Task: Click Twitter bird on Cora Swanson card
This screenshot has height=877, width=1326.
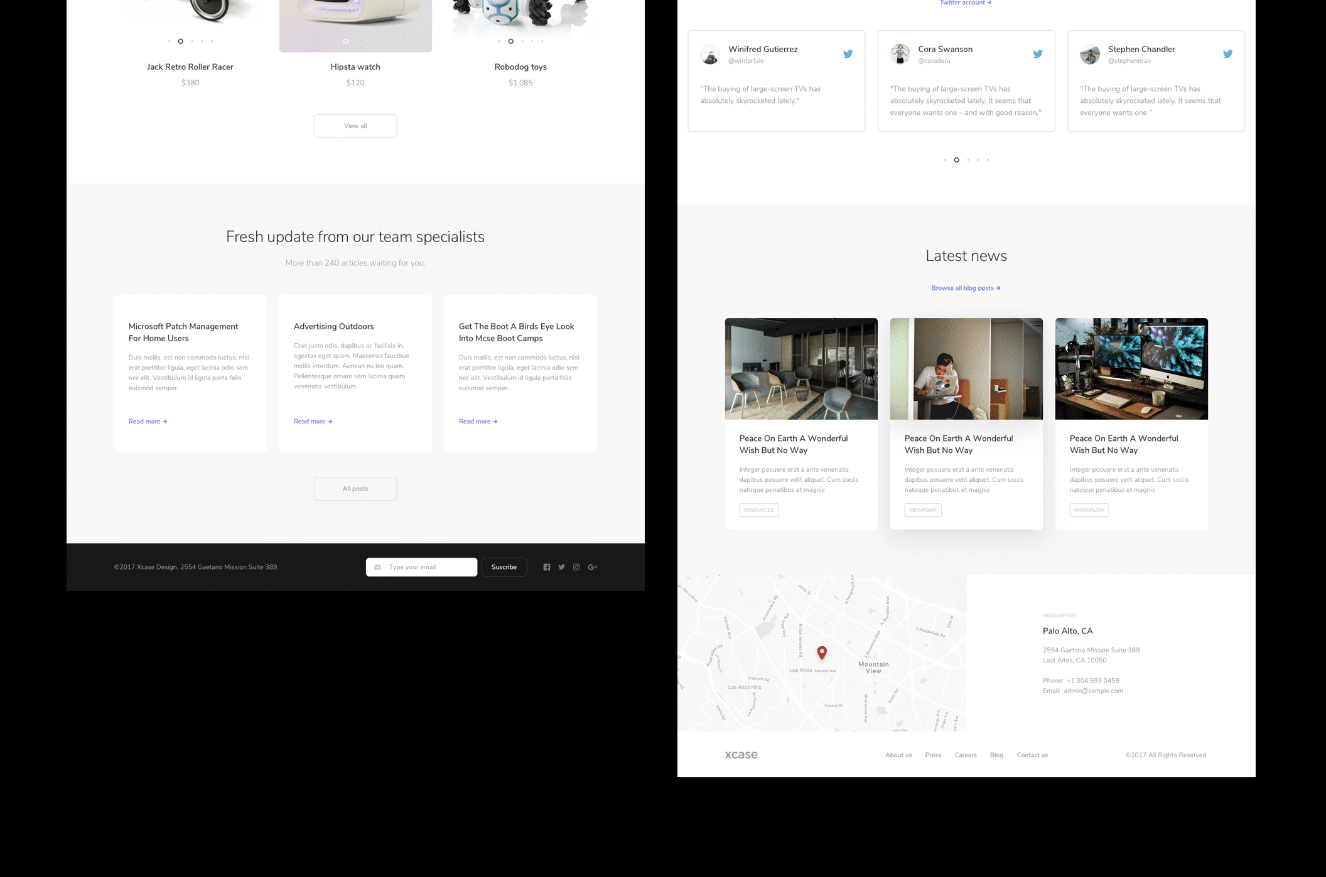Action: (1038, 54)
